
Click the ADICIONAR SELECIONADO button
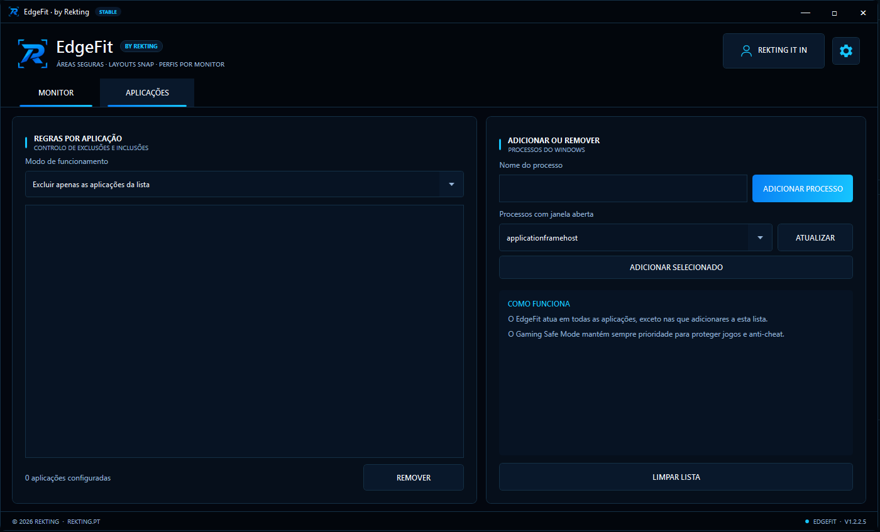tap(676, 268)
